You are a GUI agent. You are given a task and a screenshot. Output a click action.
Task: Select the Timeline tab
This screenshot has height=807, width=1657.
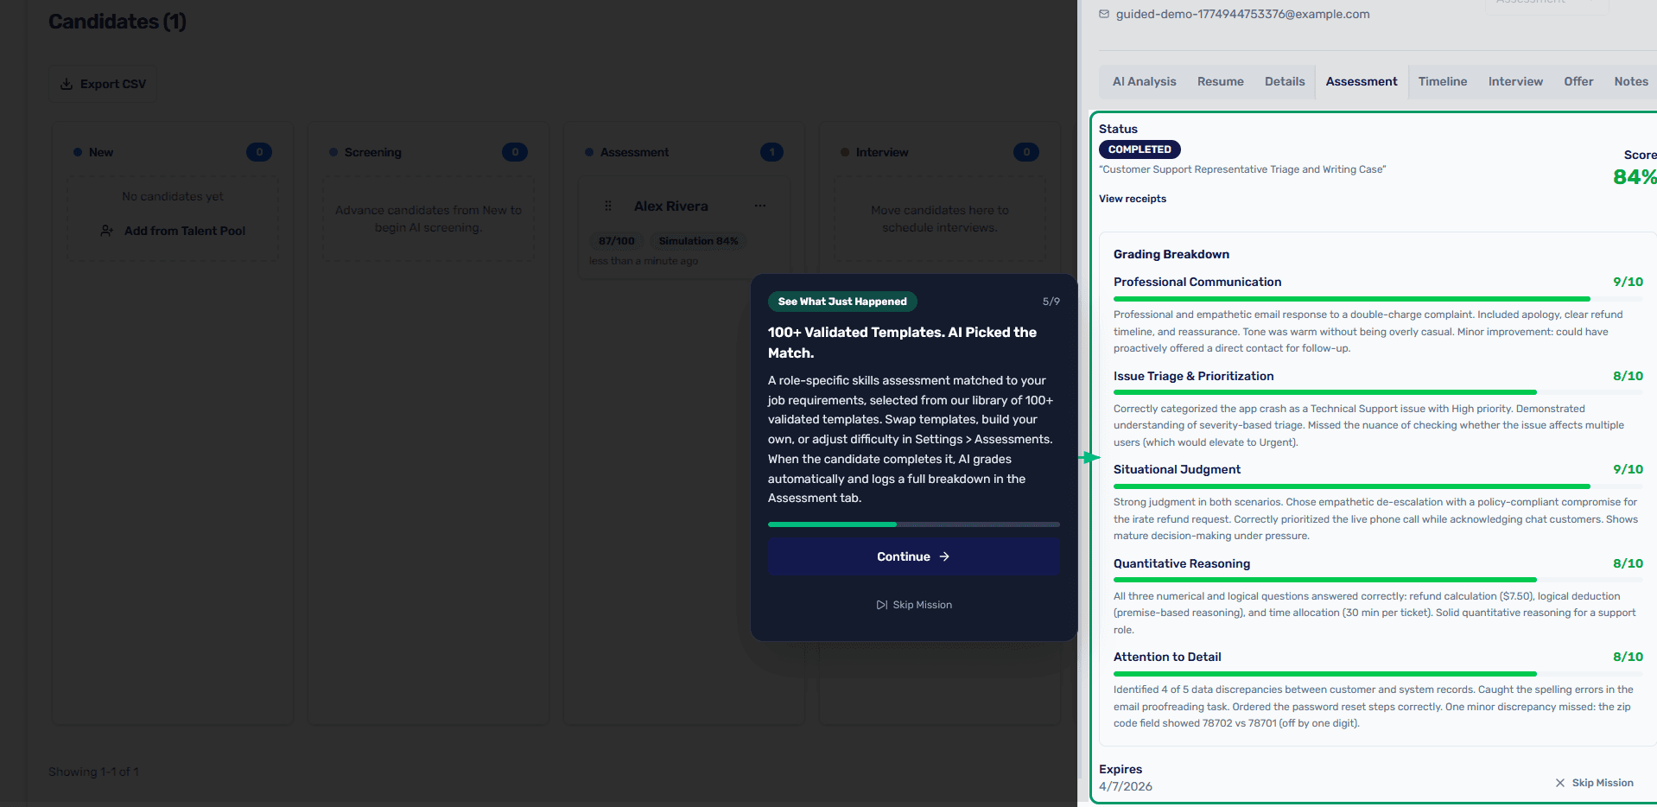[x=1442, y=82]
